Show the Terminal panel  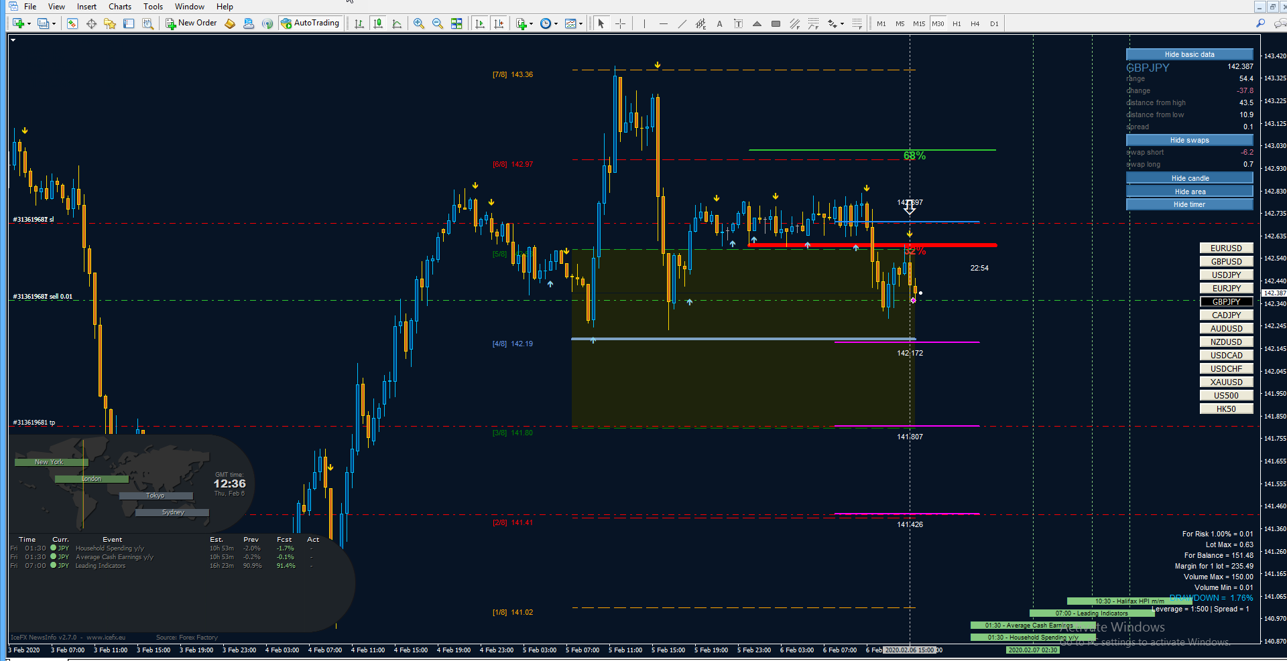[129, 23]
